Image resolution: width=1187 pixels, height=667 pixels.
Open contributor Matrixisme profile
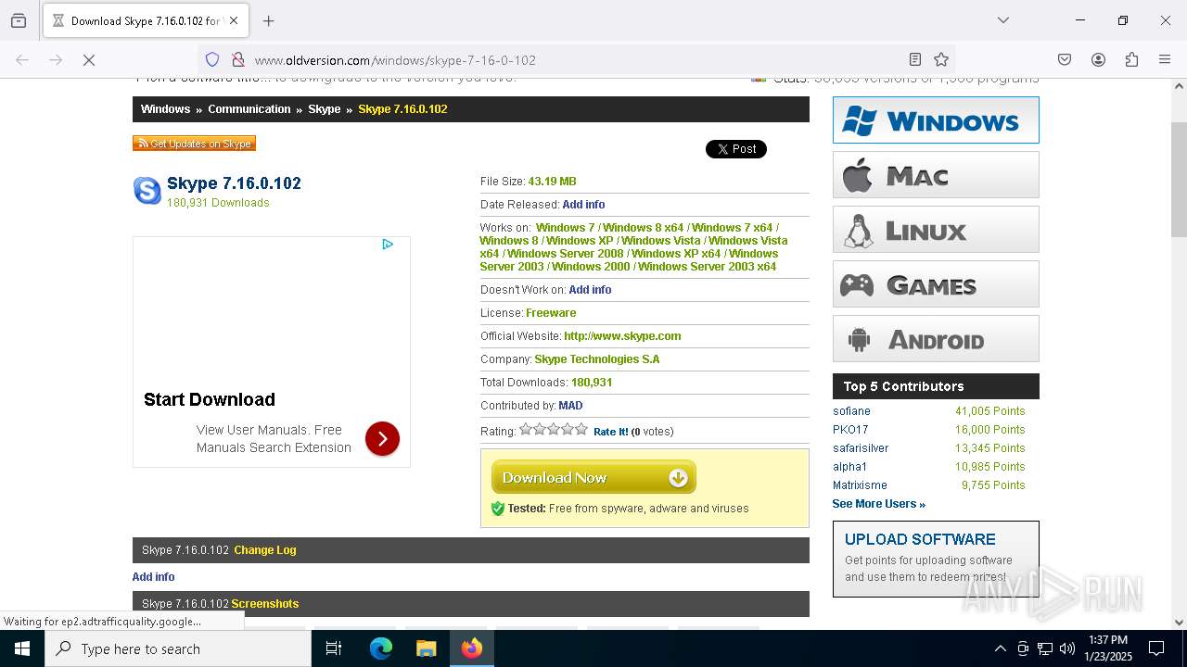pyautogui.click(x=860, y=485)
